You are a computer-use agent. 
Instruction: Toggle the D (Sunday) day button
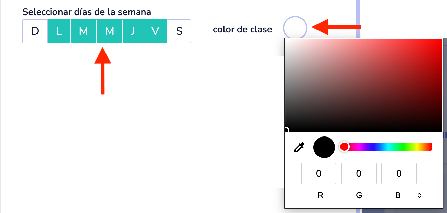(35, 31)
